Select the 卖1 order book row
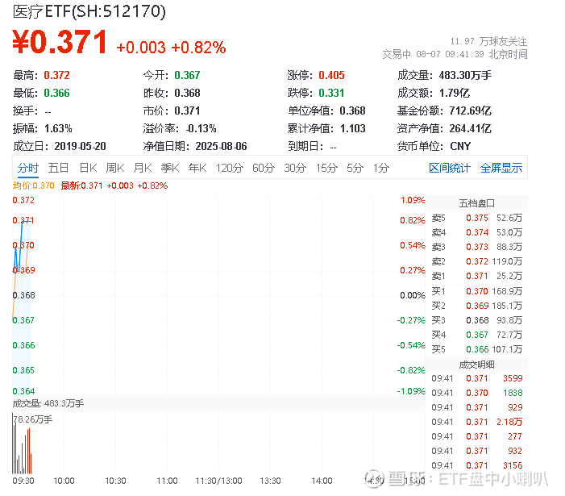 476,276
